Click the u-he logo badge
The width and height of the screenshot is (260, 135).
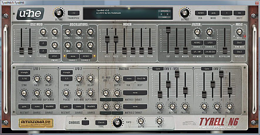[x=30, y=14]
